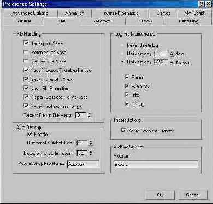Toggle Save File Properties checkbox

coord(26,89)
